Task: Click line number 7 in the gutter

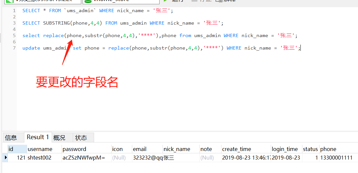Action: pyautogui.click(x=14, y=48)
